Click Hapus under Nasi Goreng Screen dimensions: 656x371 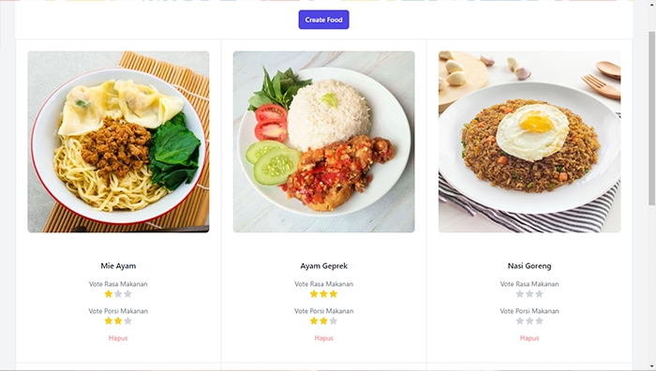tap(529, 338)
